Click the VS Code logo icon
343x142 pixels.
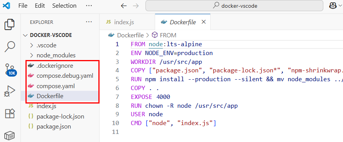[7, 6]
